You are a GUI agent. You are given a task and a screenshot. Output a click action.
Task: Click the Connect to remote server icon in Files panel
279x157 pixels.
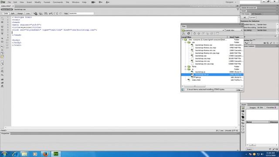[184, 34]
